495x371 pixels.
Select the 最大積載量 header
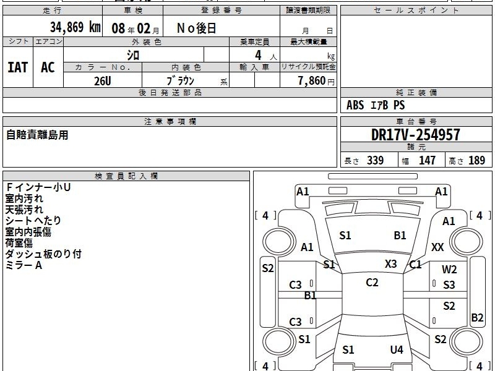308,41
